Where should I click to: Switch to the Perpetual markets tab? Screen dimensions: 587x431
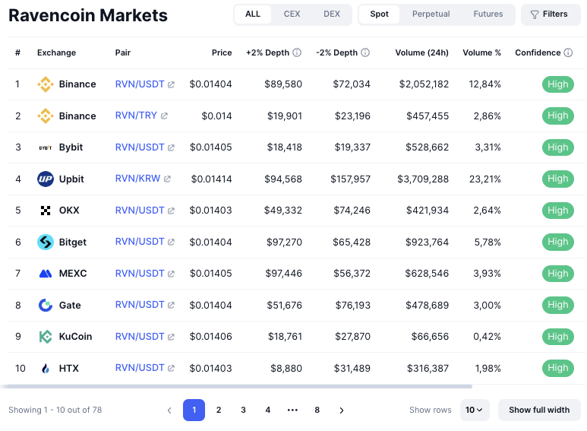[431, 14]
